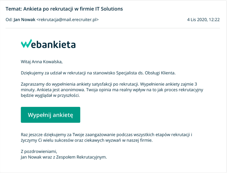The width and height of the screenshot is (227, 173).
Task: Click the paragraph about ankiety satysfakcji
Action: pos(112,90)
